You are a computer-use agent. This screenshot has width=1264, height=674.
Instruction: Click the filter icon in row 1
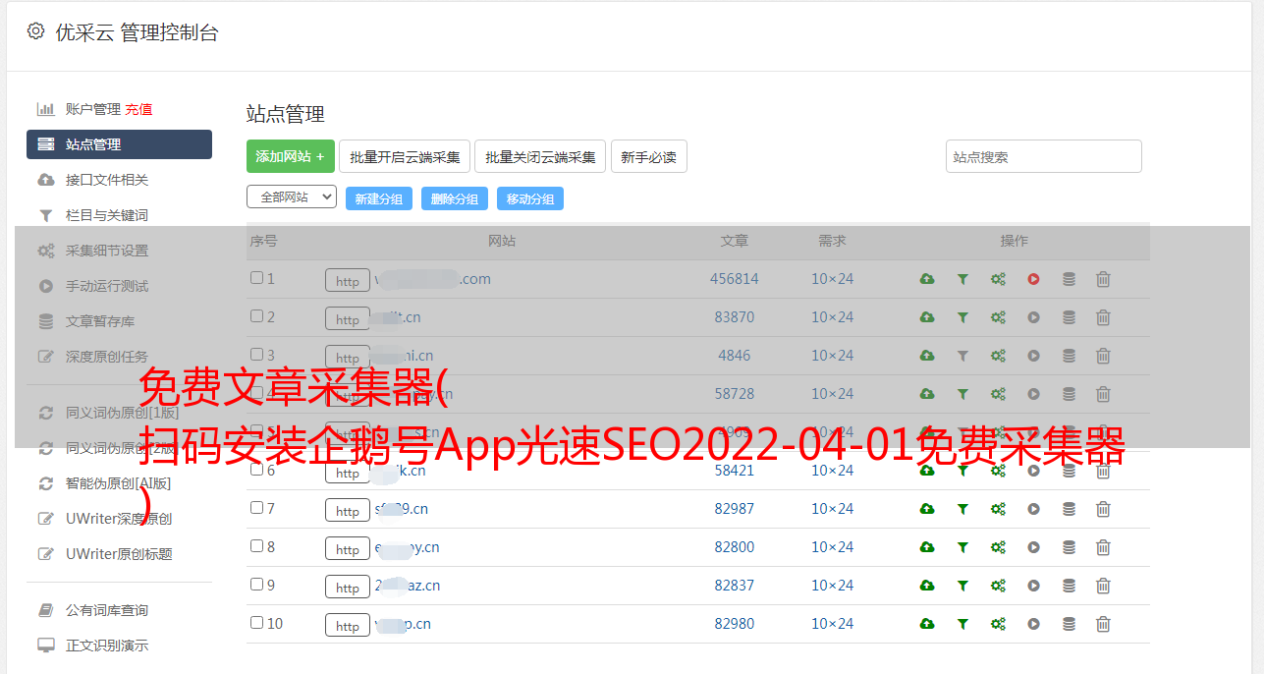pyautogui.click(x=962, y=279)
